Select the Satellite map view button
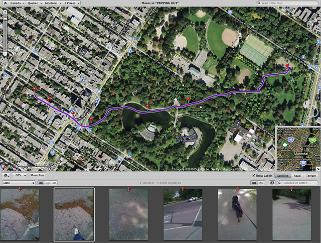Image resolution: width=321 pixels, height=243 pixels. point(282,176)
